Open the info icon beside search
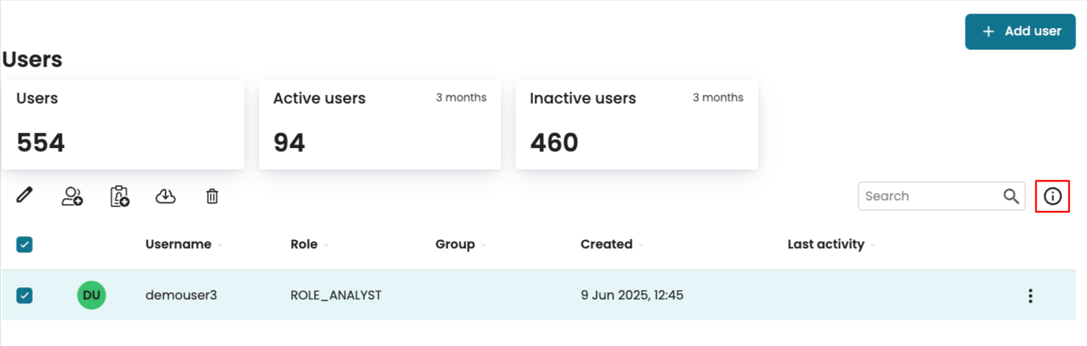 pyautogui.click(x=1053, y=196)
